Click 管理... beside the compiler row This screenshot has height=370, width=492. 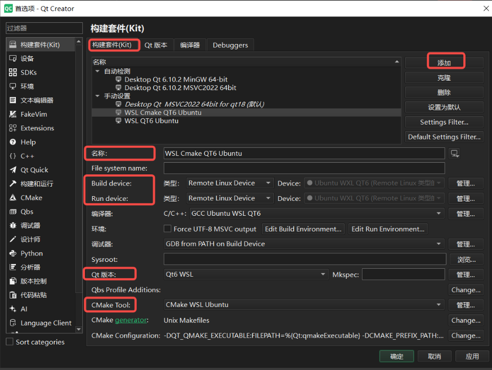465,214
